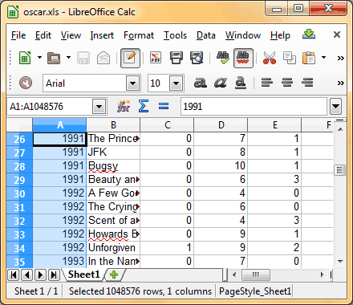This screenshot has width=353, height=305.
Task: Click the New spreadsheet icon
Action: [x=25, y=58]
